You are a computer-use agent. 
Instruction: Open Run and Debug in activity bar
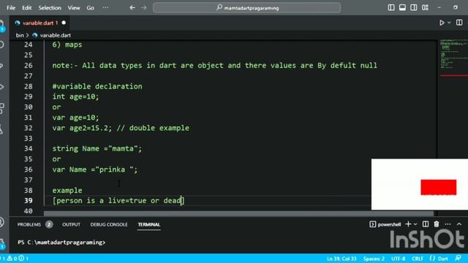(x=2, y=87)
